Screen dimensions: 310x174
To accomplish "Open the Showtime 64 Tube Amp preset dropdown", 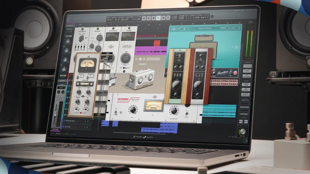I will click(x=205, y=28).
